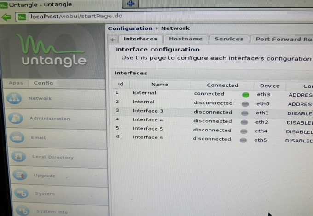Click the 'disconnected' text in Internal row
313x216 pixels.
(213, 103)
